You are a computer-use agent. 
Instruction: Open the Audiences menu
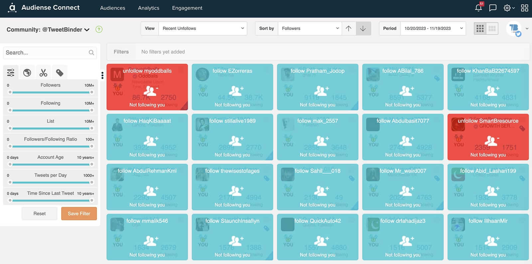click(x=112, y=8)
